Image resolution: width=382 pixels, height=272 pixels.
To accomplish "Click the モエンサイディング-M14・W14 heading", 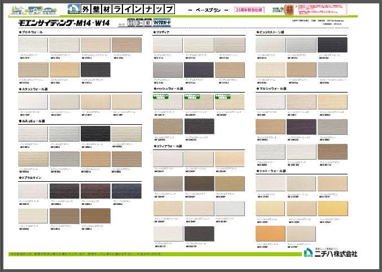I will pos(64,23).
